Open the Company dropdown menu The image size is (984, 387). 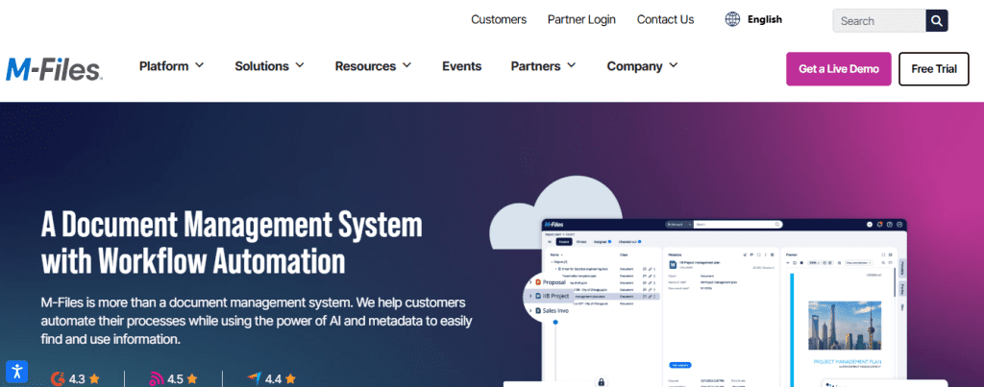tap(642, 66)
